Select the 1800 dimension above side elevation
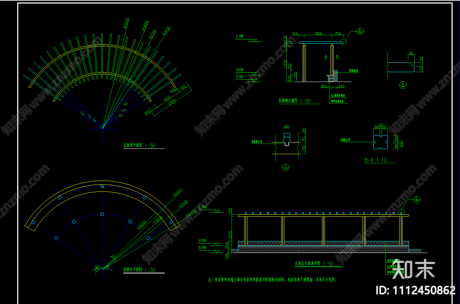 [318, 34]
